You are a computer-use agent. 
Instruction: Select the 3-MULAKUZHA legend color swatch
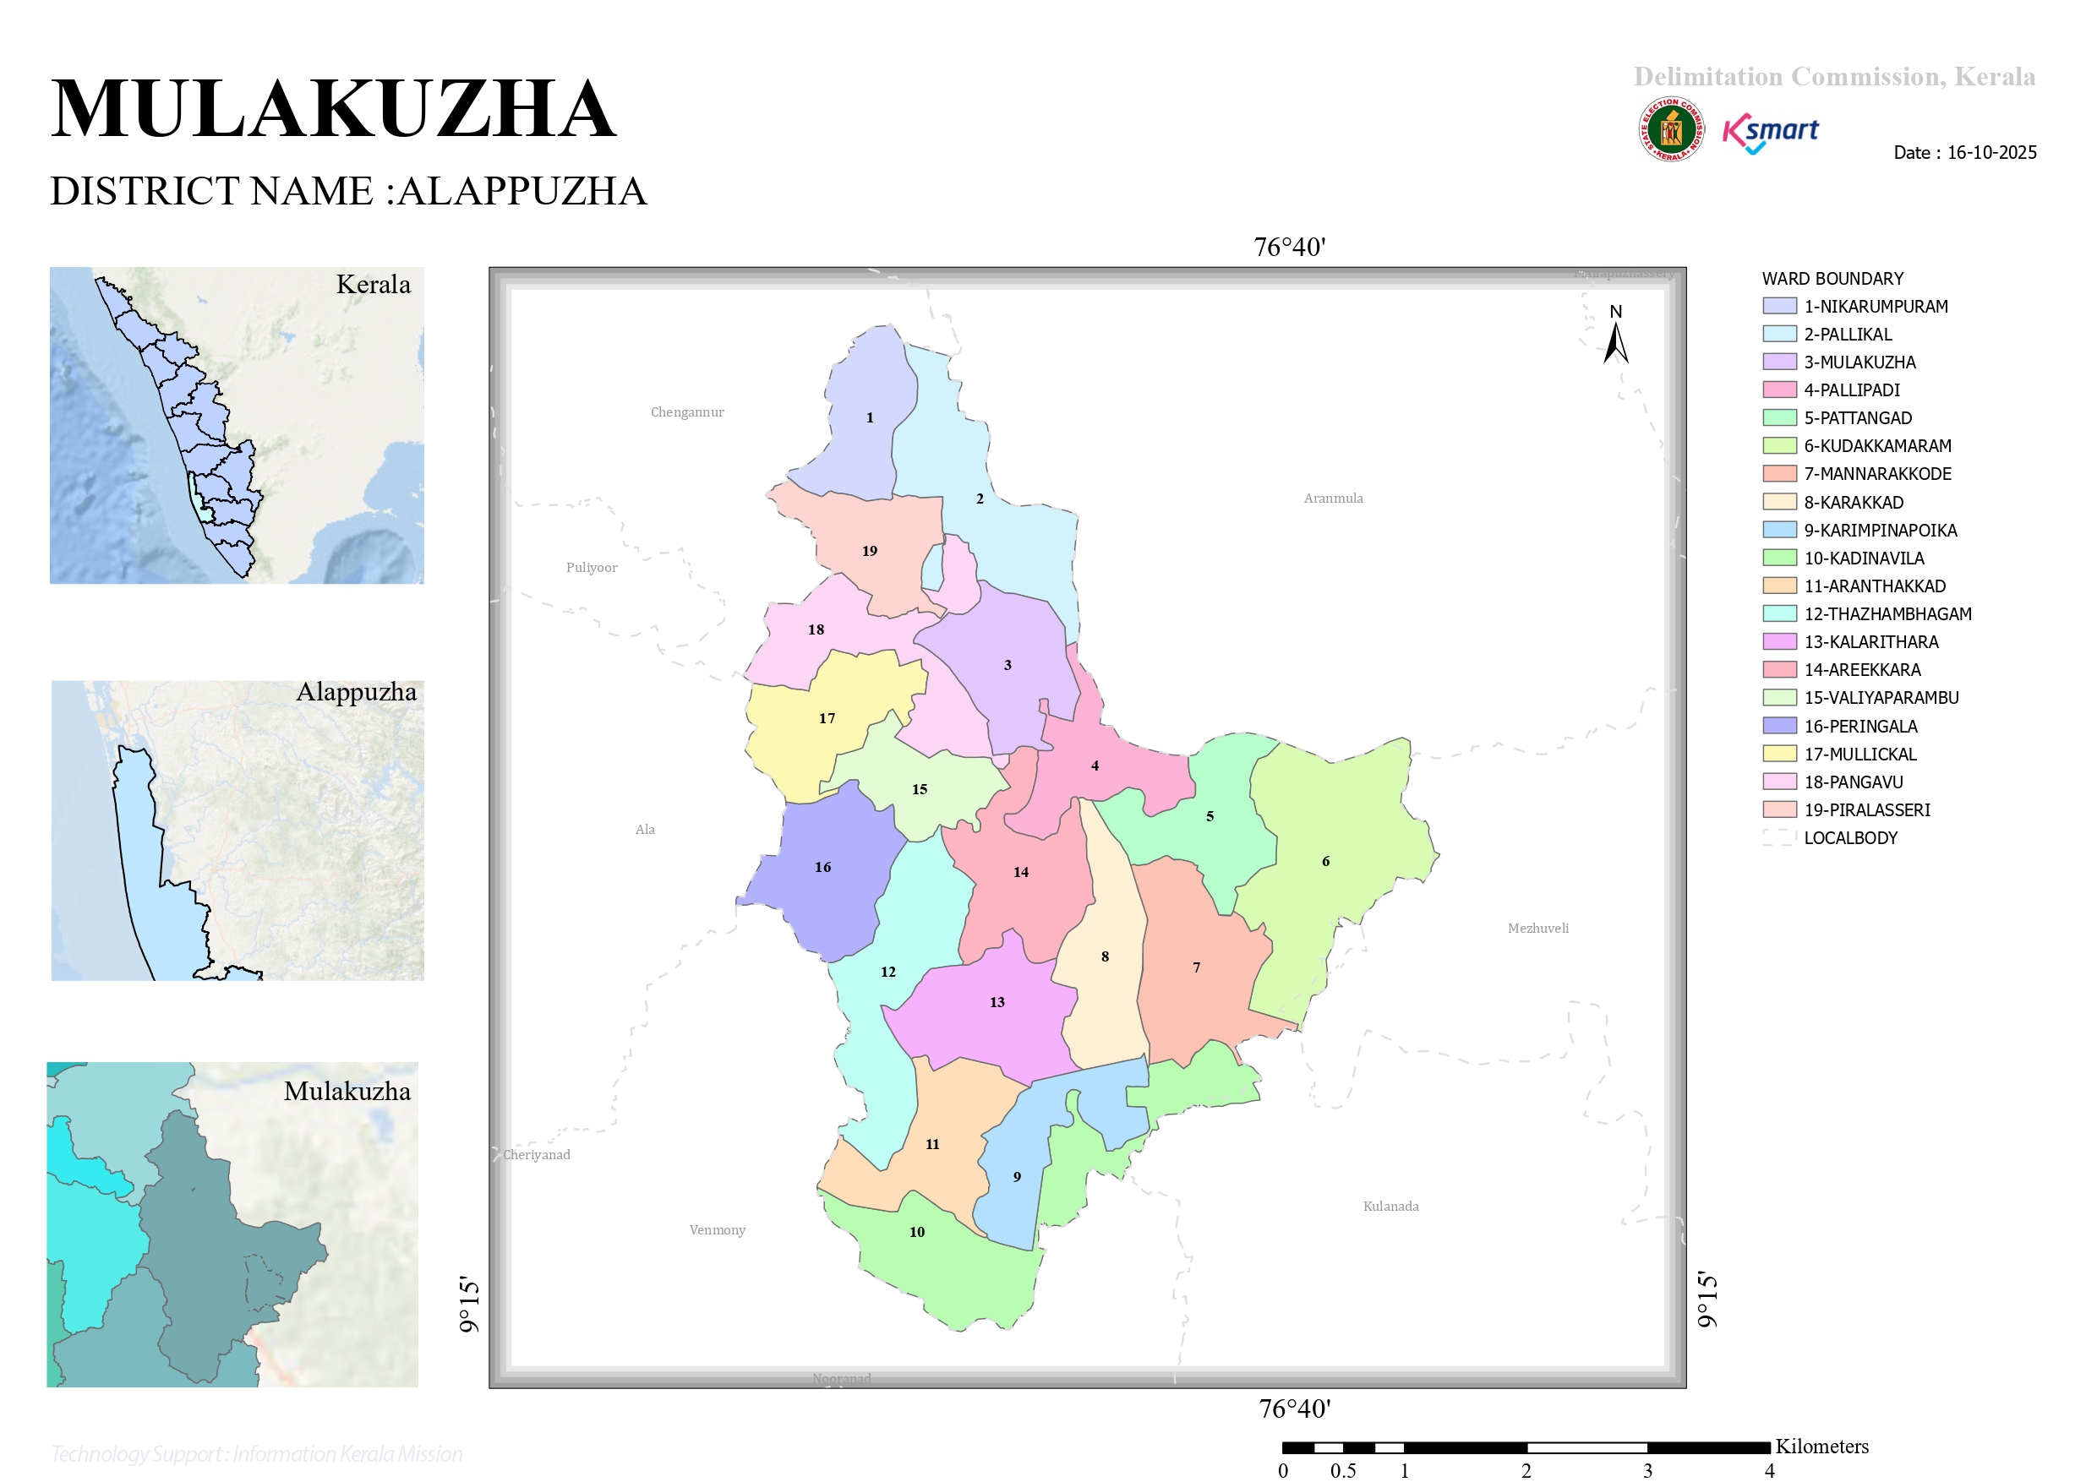(1779, 362)
